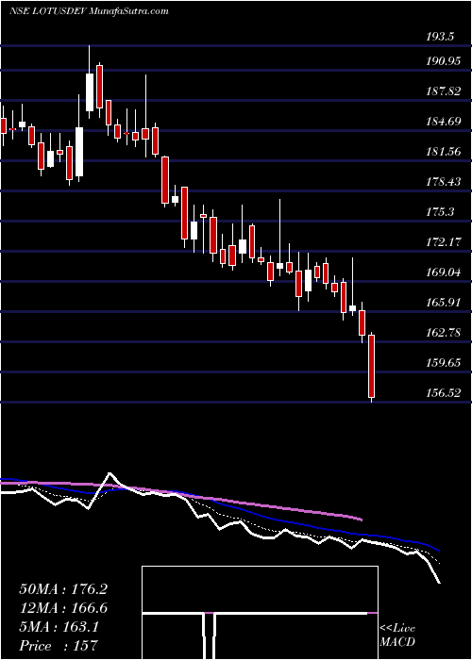
Task: Click the last large red candlestick near 159.65
Action: coord(372,366)
